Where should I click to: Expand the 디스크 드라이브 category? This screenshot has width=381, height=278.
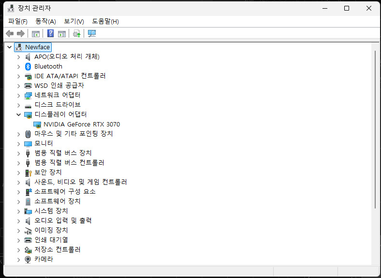18,105
